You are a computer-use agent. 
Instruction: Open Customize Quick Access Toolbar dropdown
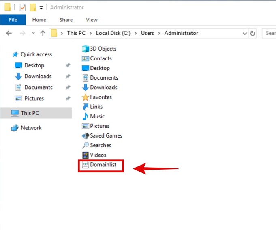click(41, 8)
